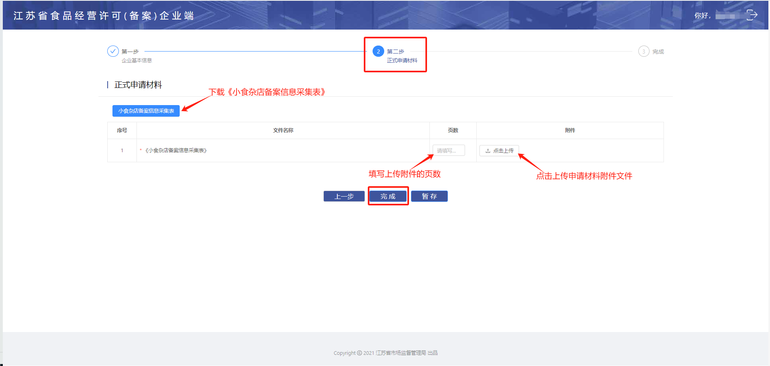Click the step three numbered circle

(x=644, y=52)
